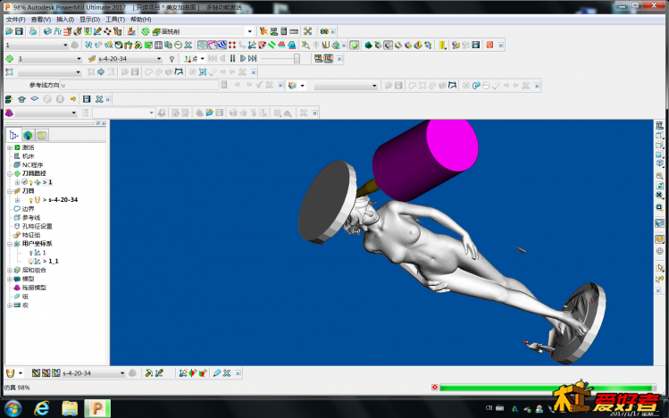The height and width of the screenshot is (418, 669).
Task: Click the Save project disk icon
Action: pos(19,31)
